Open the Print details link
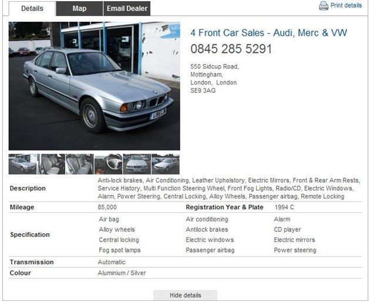Screen dimensions: 370x302 click(x=346, y=5)
